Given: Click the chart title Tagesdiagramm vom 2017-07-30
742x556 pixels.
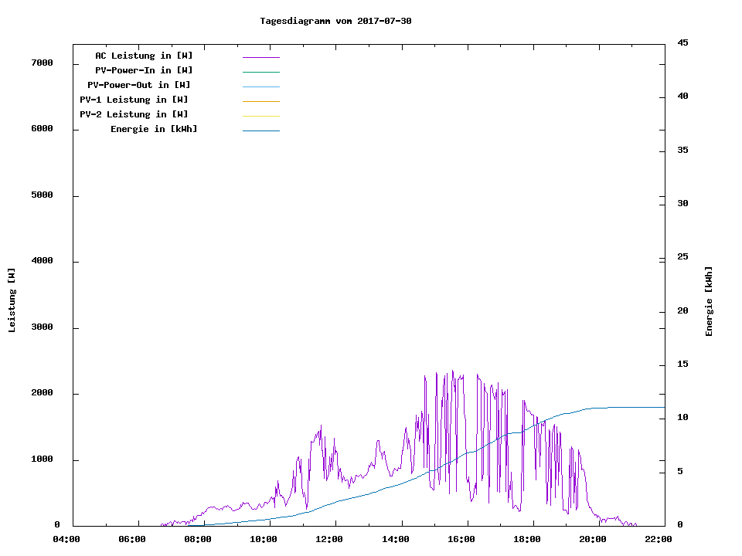Looking at the screenshot, I should [x=335, y=21].
